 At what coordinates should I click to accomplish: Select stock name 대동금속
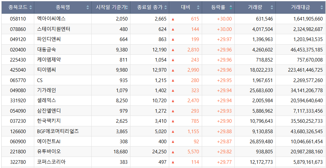point(46,49)
